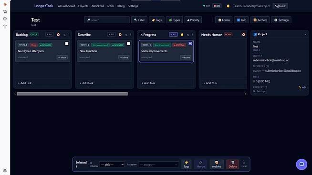Go to AI Dashboard
The height and width of the screenshot is (175, 312).
pyautogui.click(x=66, y=6)
